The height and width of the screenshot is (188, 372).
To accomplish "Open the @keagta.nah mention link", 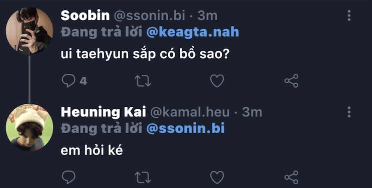I will [193, 32].
